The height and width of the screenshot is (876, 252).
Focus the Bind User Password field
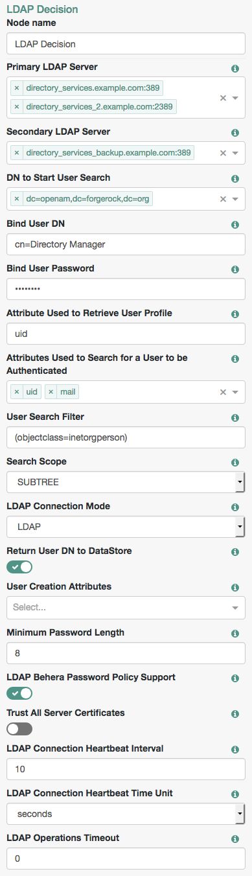(x=126, y=289)
